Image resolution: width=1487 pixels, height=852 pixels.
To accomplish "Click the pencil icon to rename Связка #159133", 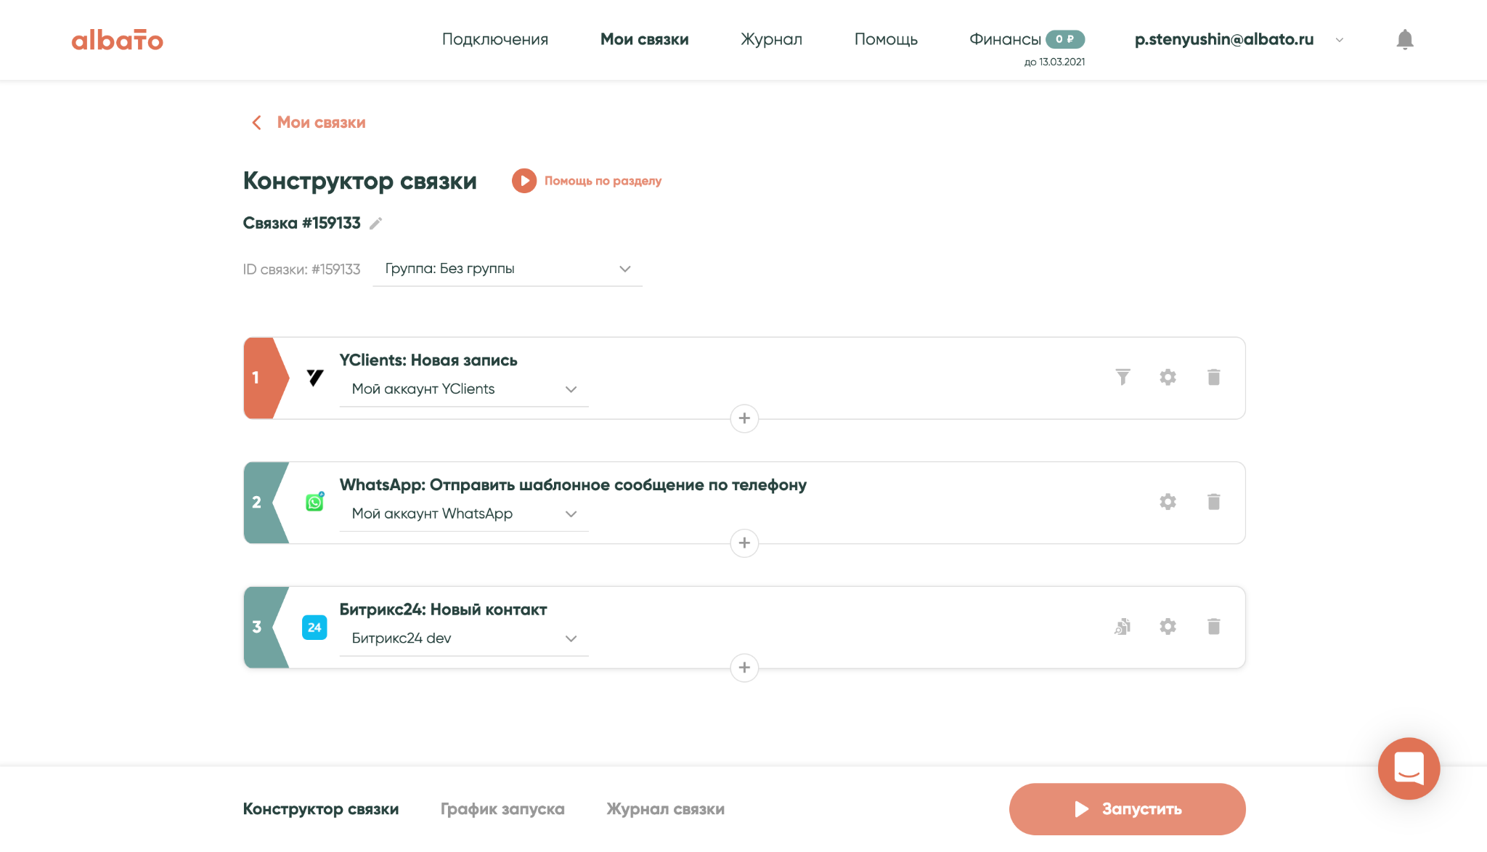I will [375, 223].
